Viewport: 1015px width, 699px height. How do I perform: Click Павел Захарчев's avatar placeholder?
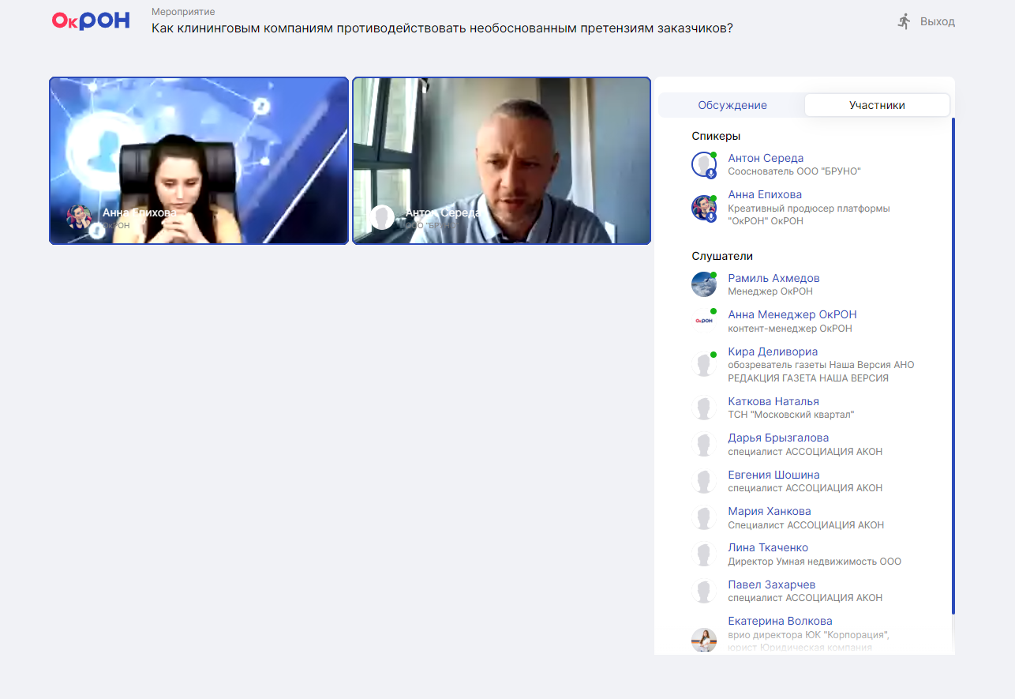[703, 591]
